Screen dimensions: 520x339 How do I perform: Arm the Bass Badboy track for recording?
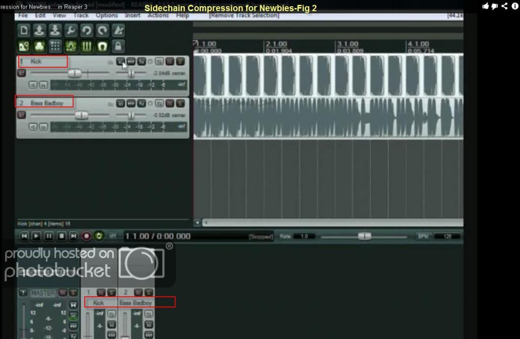(x=21, y=115)
